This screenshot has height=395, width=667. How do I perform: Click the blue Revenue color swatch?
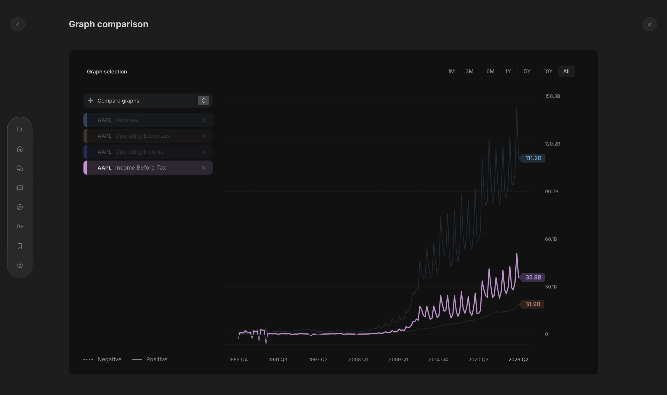click(85, 120)
